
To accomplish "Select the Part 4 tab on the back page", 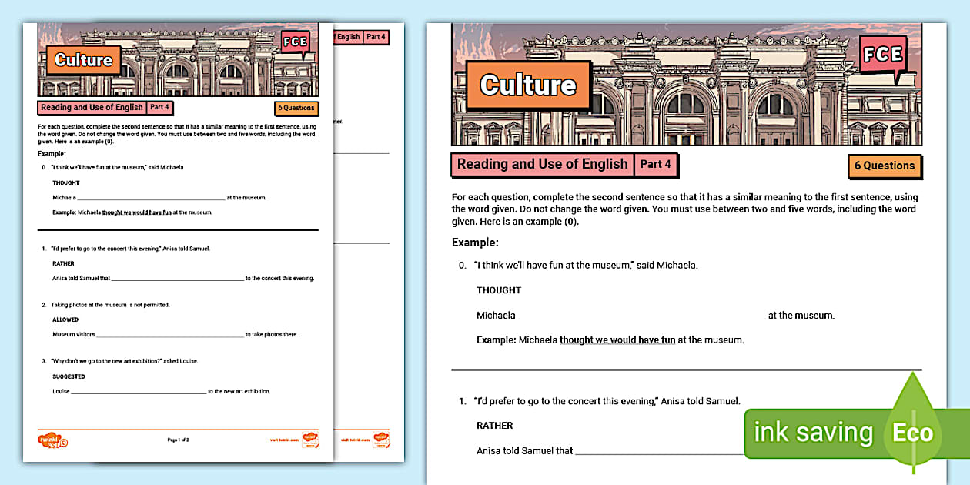I will [376, 37].
